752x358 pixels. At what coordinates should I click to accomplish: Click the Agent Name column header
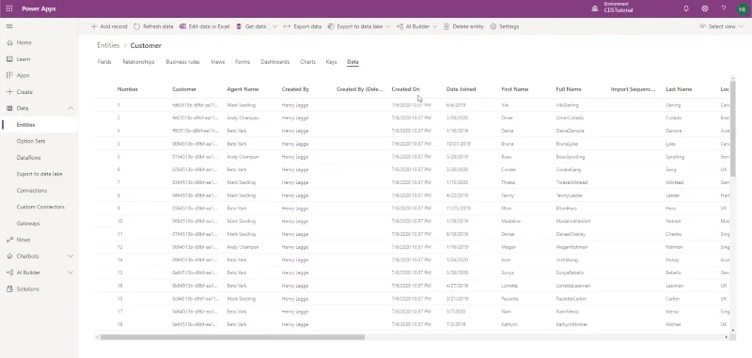[243, 89]
